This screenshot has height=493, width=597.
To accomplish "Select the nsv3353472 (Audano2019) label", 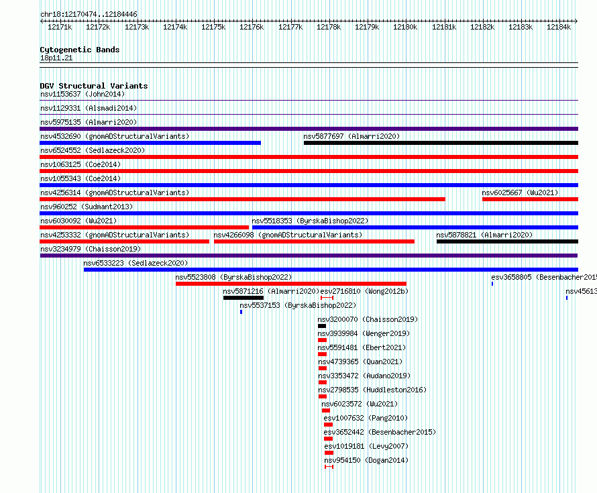I will coord(364,376).
